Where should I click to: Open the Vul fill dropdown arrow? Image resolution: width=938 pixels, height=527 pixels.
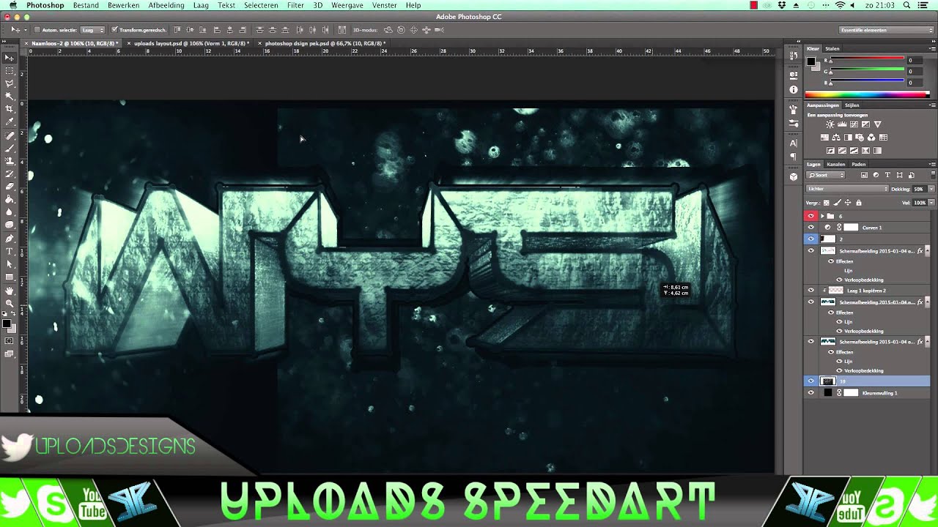pos(931,203)
